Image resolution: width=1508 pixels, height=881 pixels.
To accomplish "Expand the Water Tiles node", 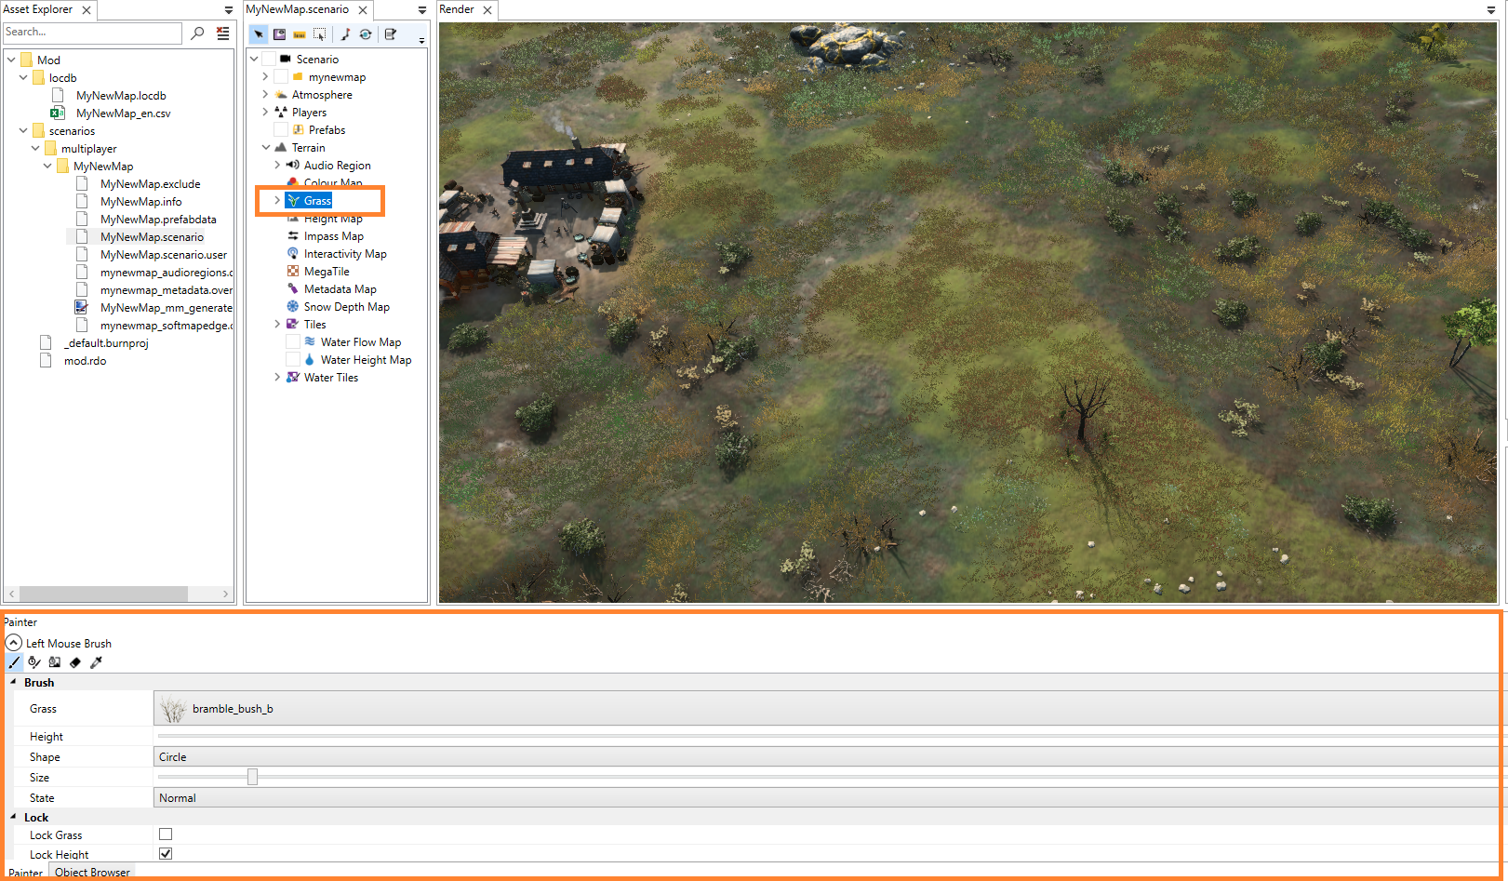I will pos(277,377).
